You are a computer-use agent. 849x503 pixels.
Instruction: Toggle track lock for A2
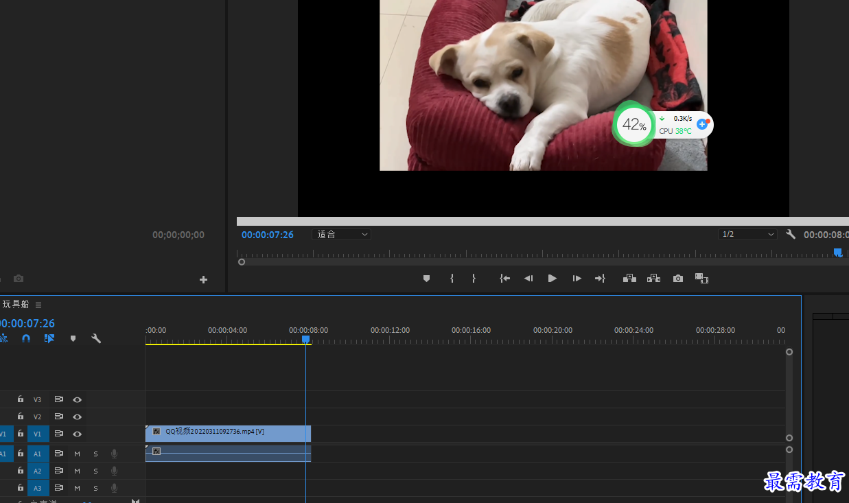pos(21,471)
